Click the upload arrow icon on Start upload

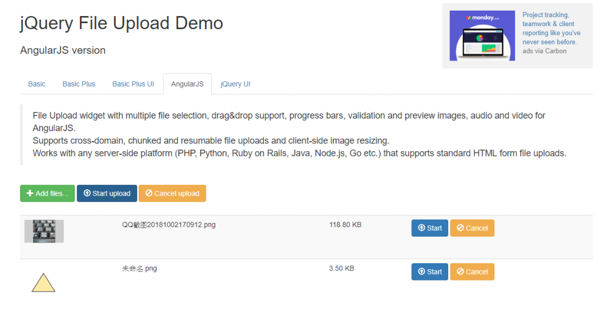(x=87, y=193)
